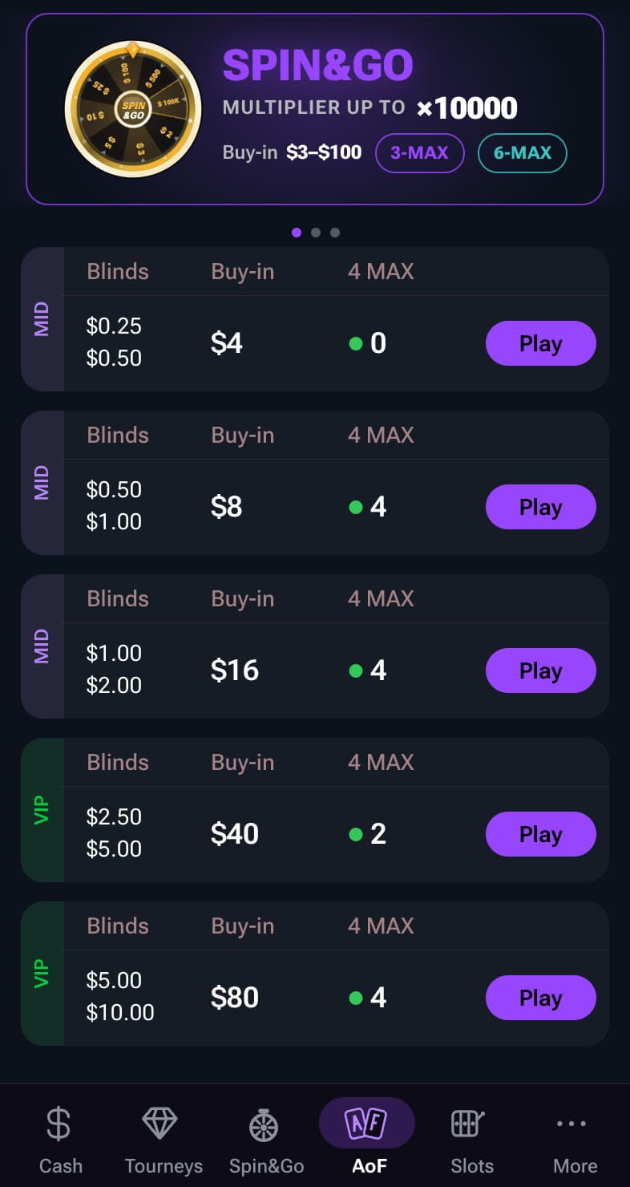Open the SPIN&GO banner title
The height and width of the screenshot is (1187, 630).
click(x=317, y=65)
